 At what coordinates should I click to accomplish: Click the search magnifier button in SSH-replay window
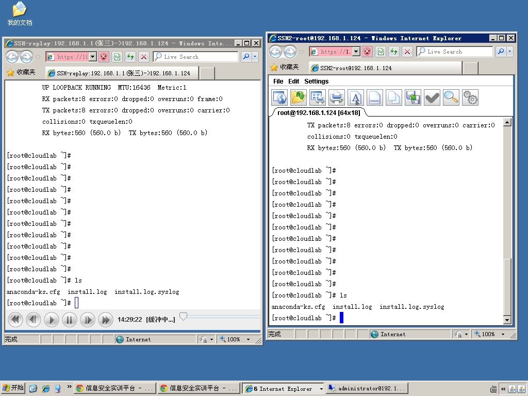pyautogui.click(x=246, y=57)
